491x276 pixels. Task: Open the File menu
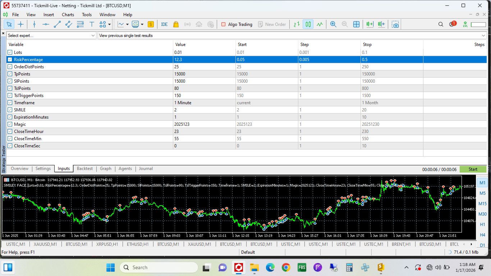pos(15,15)
